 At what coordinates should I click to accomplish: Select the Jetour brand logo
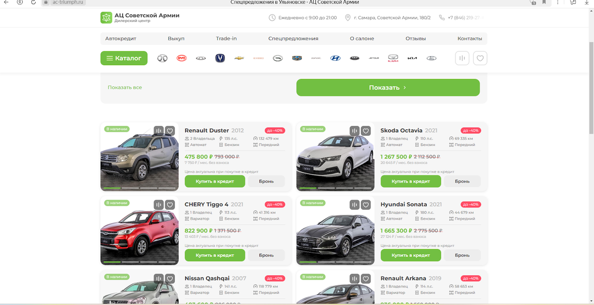point(374,58)
